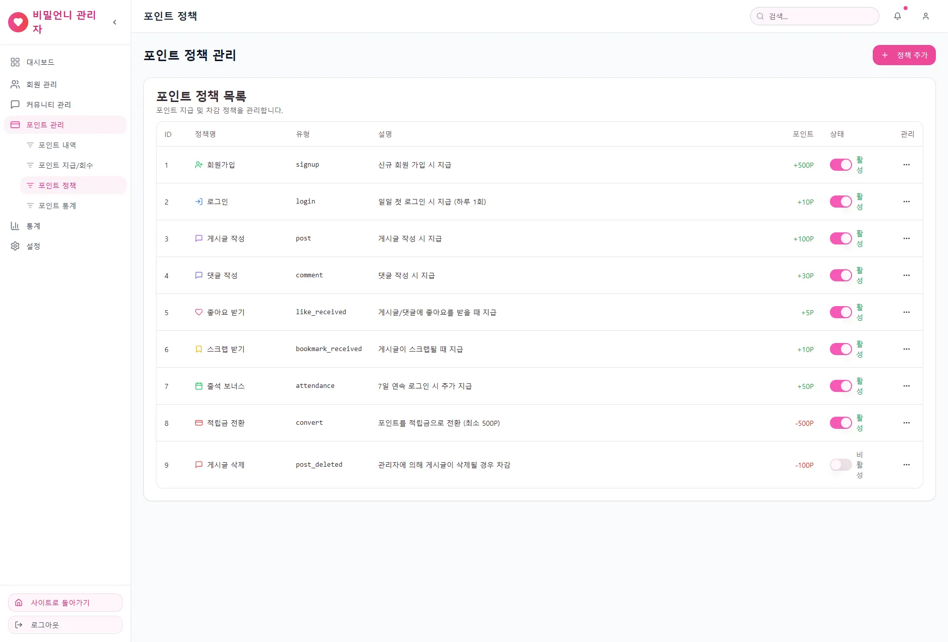Click the 출석 보너스 calendar icon

pyautogui.click(x=199, y=386)
